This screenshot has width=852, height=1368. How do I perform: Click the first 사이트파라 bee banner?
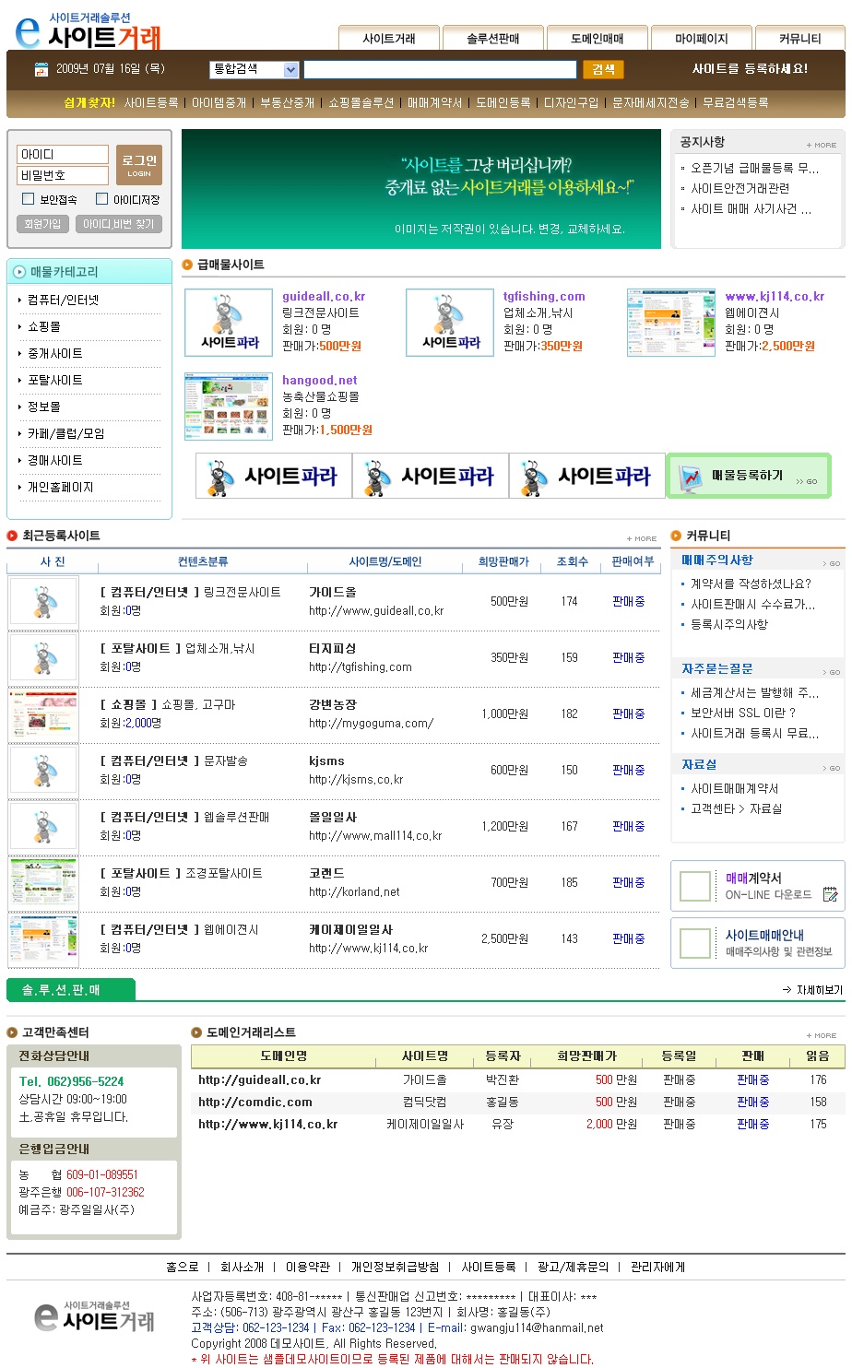click(274, 477)
